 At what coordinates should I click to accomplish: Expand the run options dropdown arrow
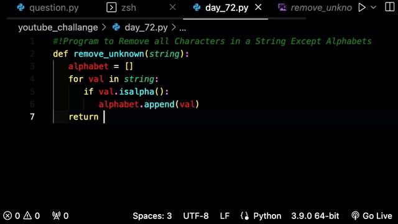[x=373, y=7]
